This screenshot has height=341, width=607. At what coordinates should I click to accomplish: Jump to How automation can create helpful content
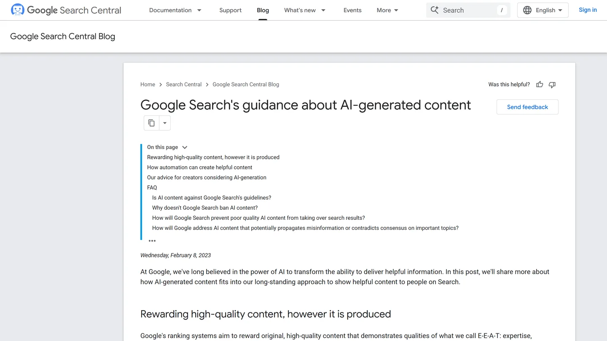coord(200,168)
